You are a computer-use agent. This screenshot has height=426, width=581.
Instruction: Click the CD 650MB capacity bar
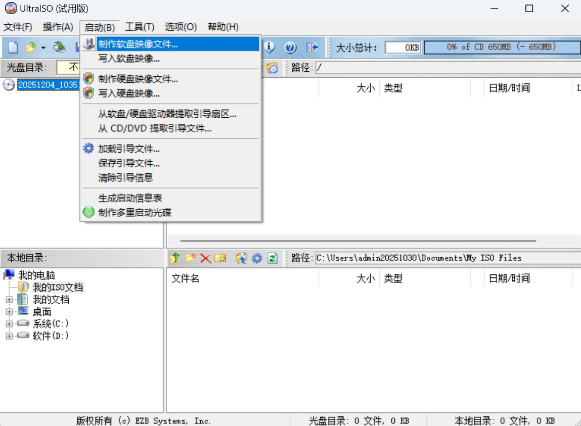501,48
